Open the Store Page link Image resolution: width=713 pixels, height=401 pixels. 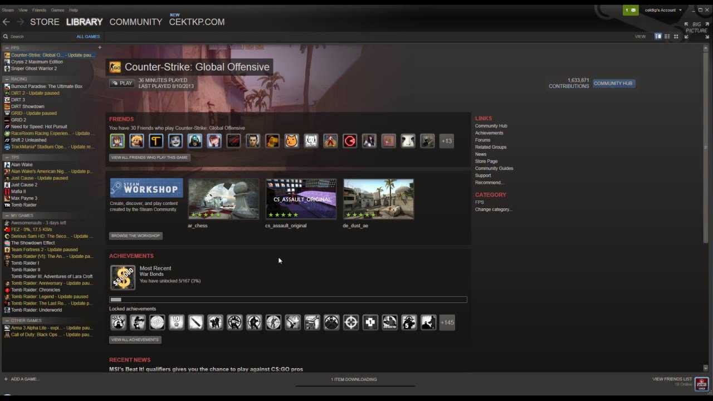pos(486,162)
